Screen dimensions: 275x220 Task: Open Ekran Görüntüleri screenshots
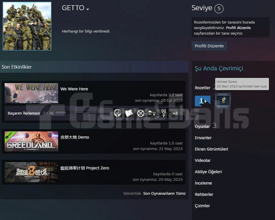pyautogui.click(x=211, y=149)
